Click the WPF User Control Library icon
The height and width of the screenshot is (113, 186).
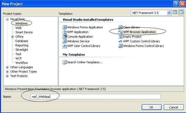pyautogui.click(x=65, y=46)
